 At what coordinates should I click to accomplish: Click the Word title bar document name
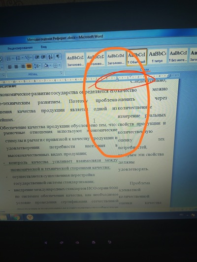click(x=51, y=39)
